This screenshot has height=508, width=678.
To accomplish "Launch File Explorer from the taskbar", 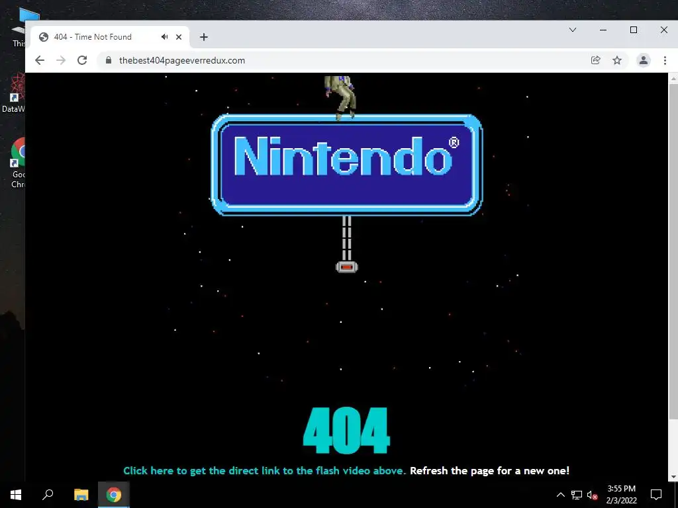I will coord(81,495).
